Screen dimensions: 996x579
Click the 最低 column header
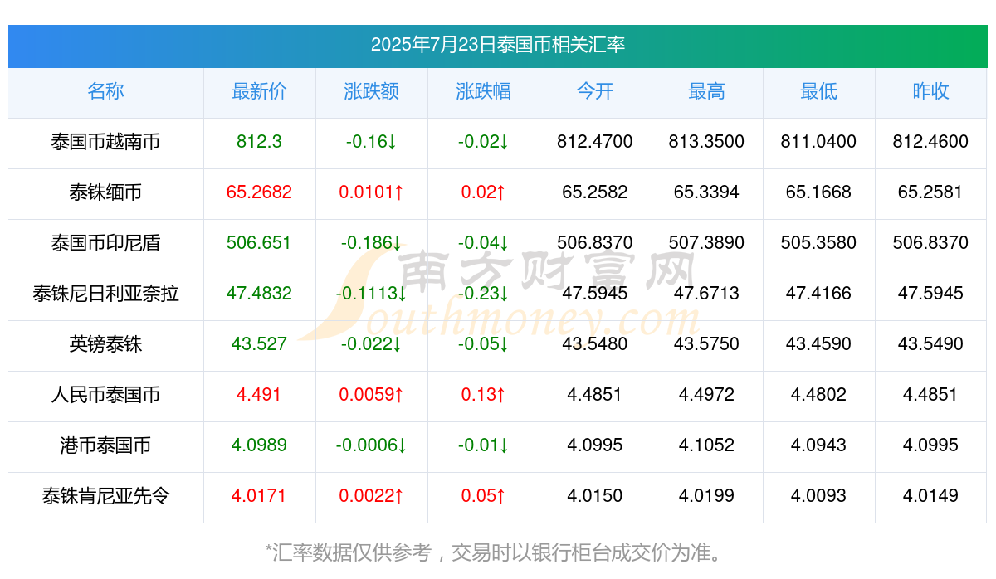818,91
